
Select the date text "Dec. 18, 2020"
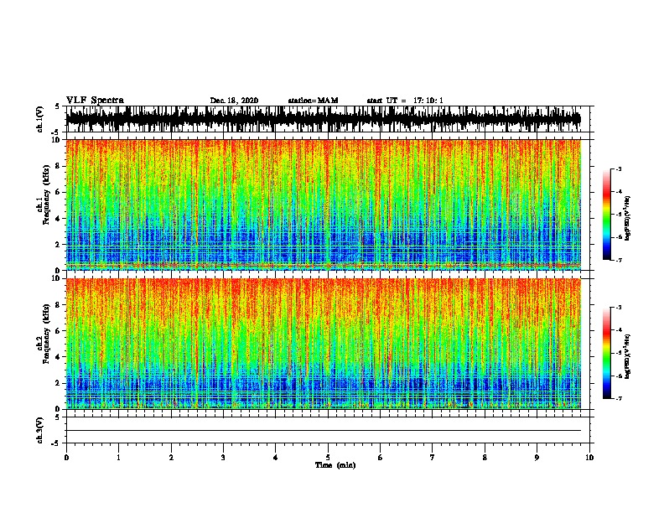tap(234, 101)
